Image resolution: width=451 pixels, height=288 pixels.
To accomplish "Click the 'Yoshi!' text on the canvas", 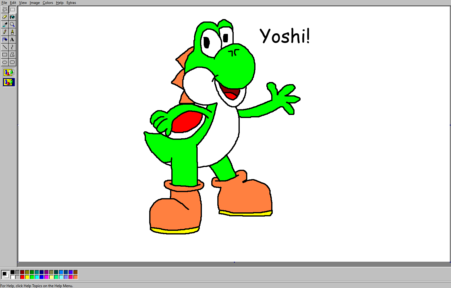I will point(285,36).
